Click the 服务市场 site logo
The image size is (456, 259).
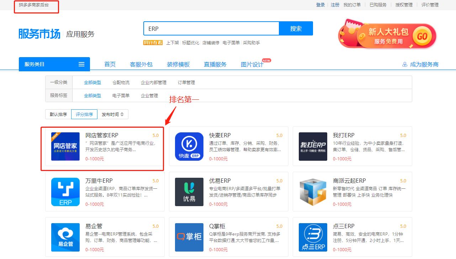[x=39, y=34]
